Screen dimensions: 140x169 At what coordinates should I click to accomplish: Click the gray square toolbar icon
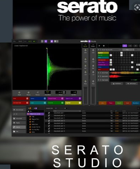click(x=55, y=41)
